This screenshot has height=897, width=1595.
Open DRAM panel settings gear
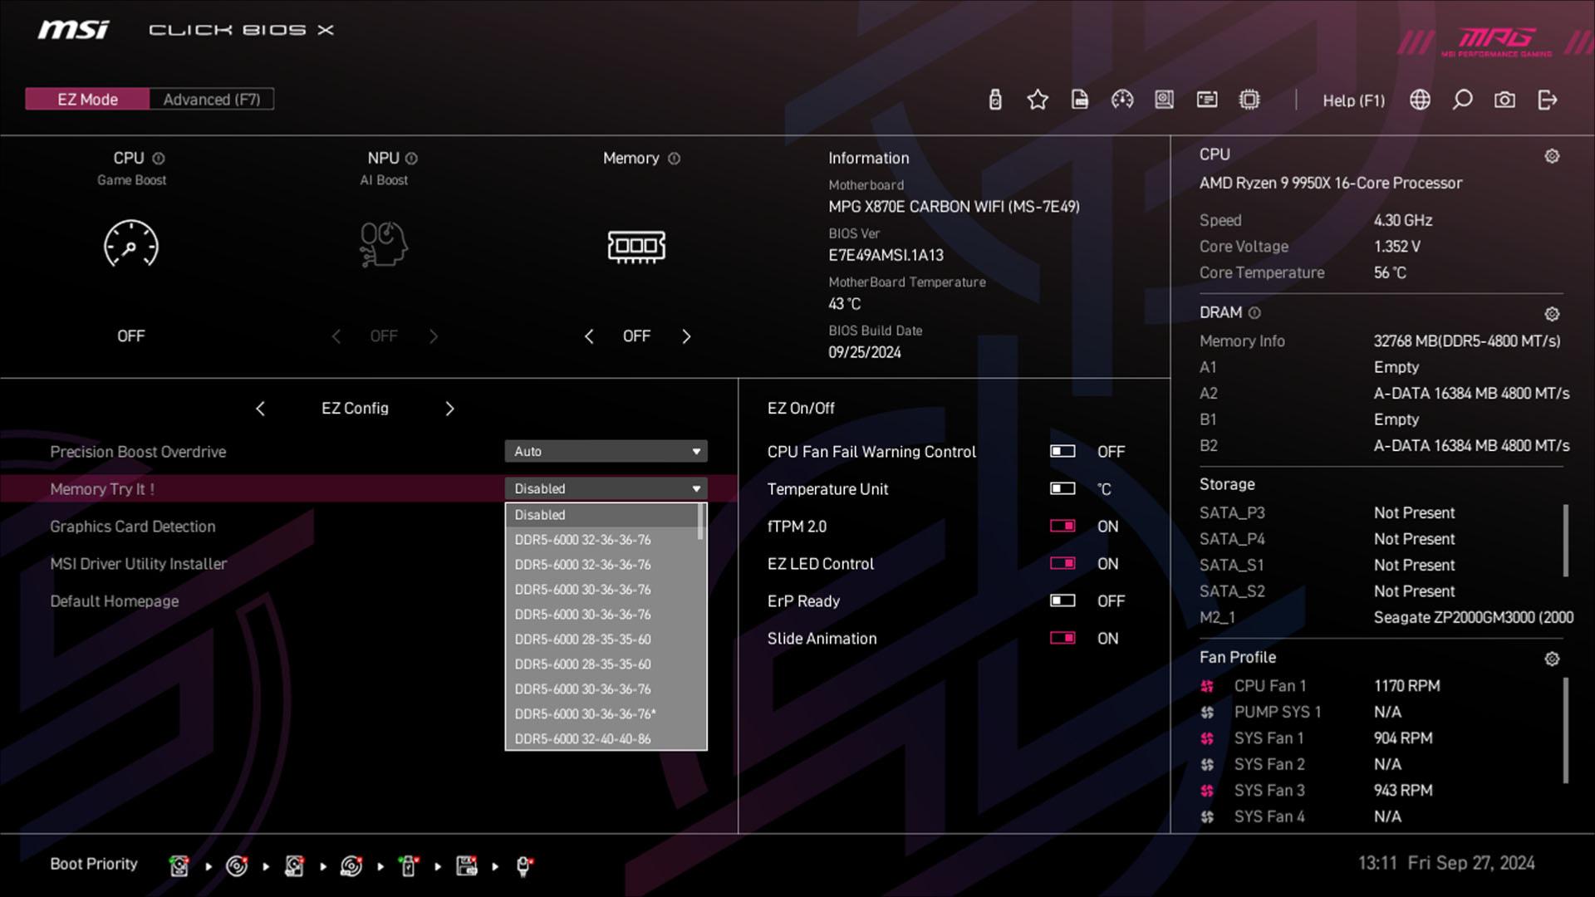click(1552, 314)
